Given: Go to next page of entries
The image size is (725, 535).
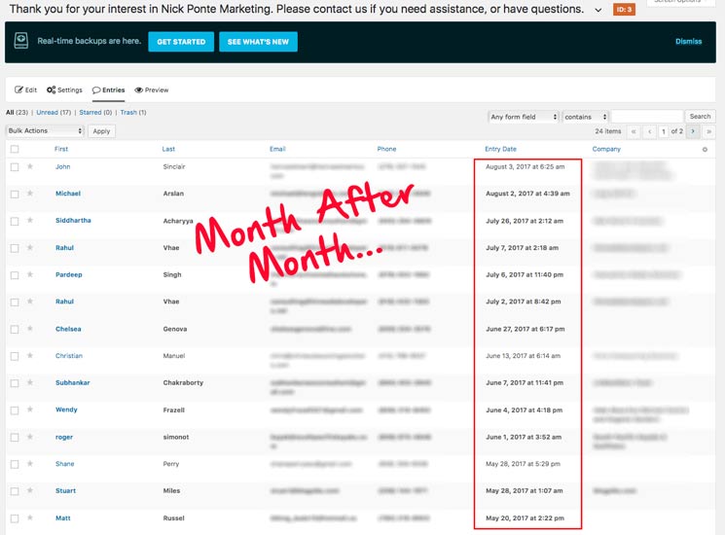Looking at the screenshot, I should (x=693, y=131).
